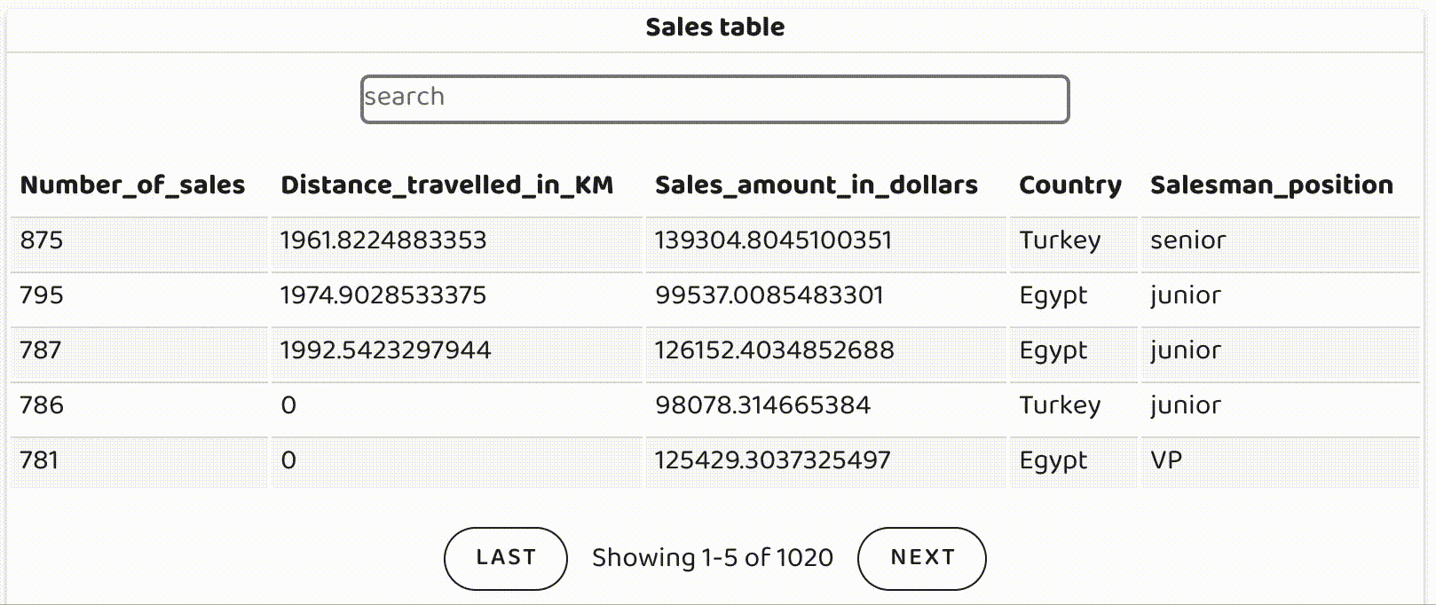Sort by Sales_amount_in_dollars column header

click(816, 185)
